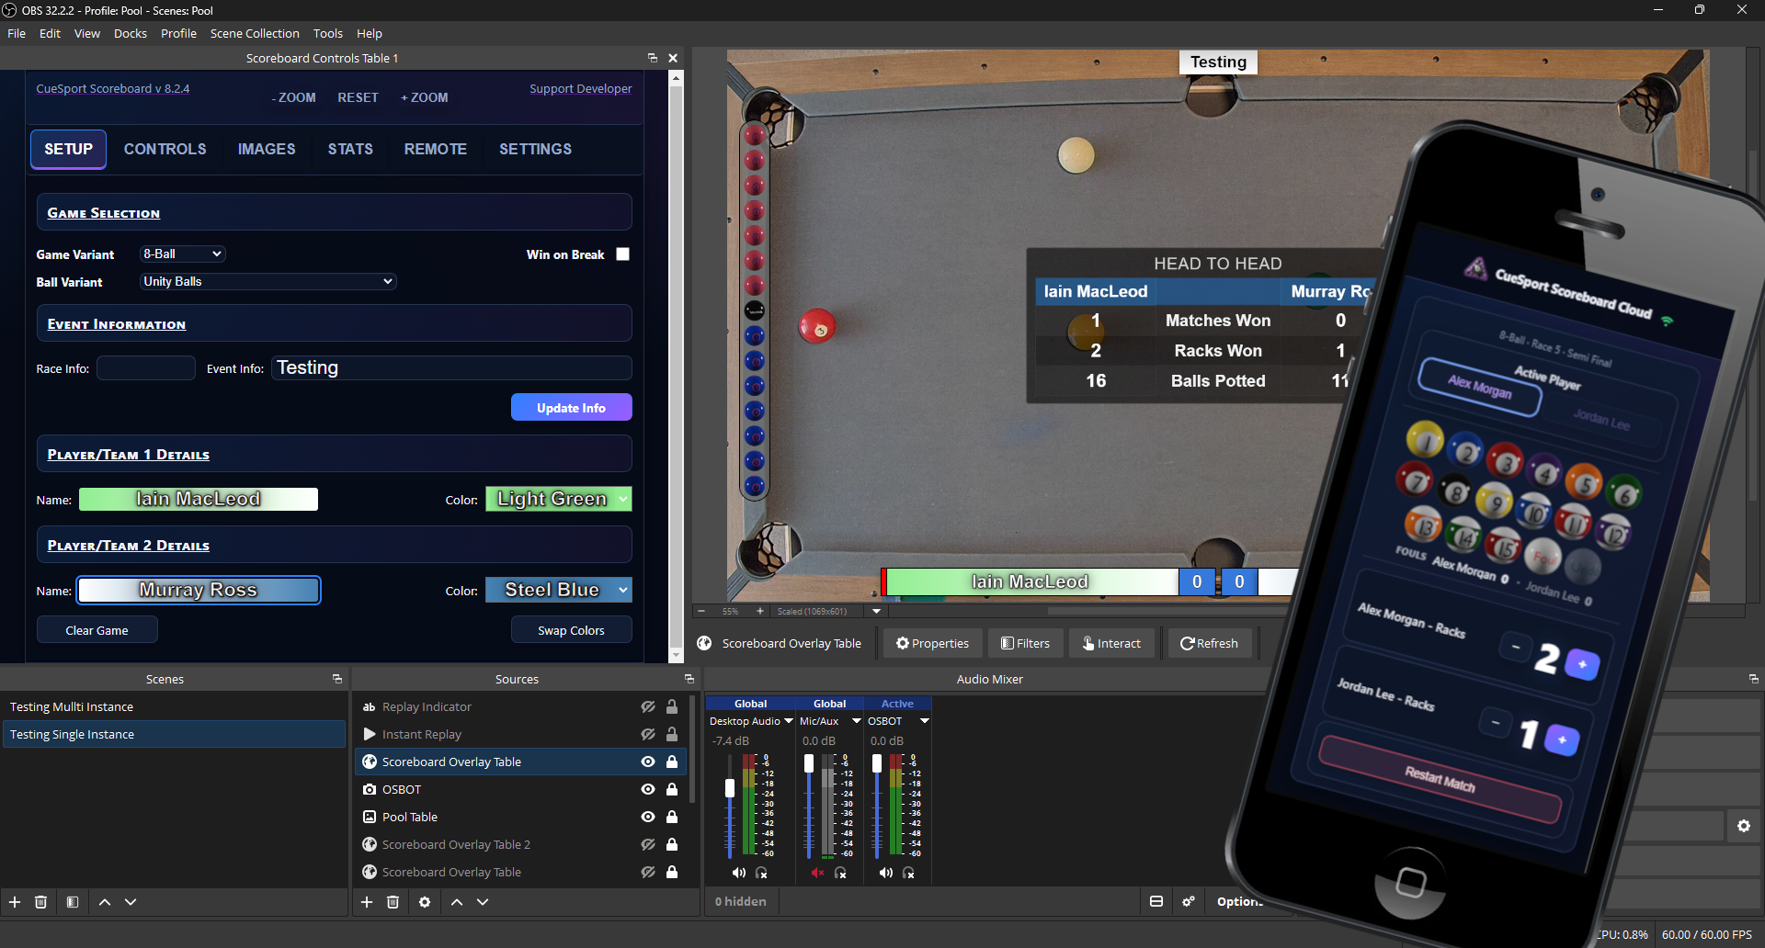The image size is (1765, 948).
Task: Open the Scene Collection menu
Action: (x=255, y=33)
